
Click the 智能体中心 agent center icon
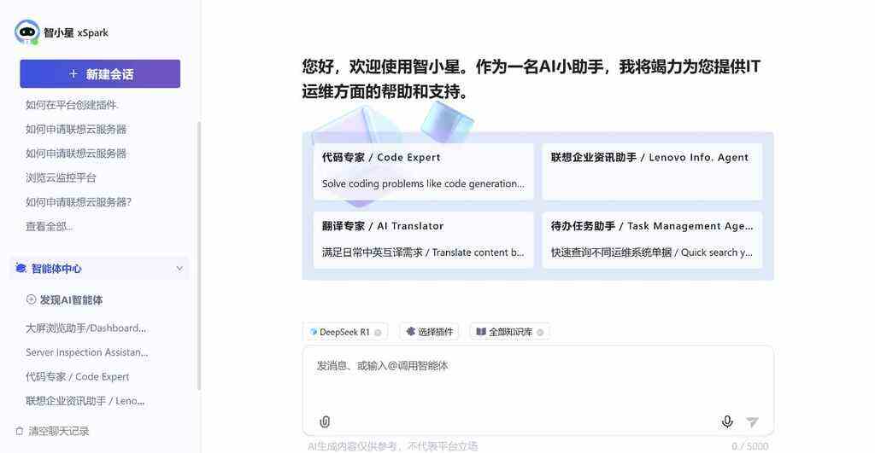21,268
